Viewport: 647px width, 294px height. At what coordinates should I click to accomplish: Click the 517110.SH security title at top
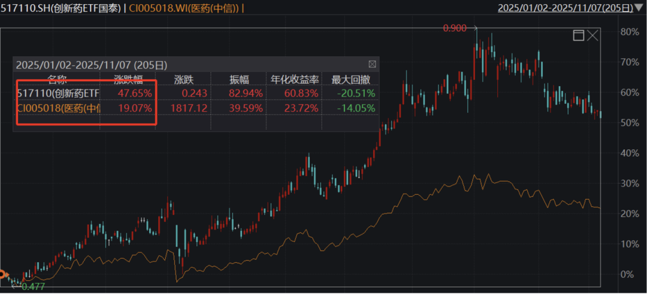pyautogui.click(x=62, y=8)
